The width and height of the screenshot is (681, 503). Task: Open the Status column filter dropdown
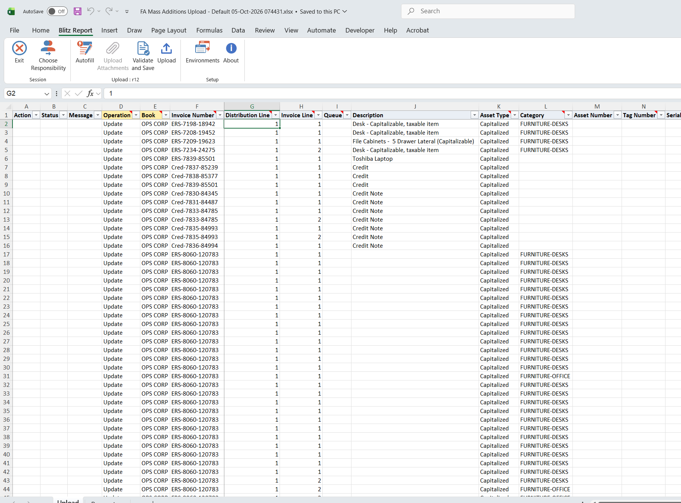(64, 115)
